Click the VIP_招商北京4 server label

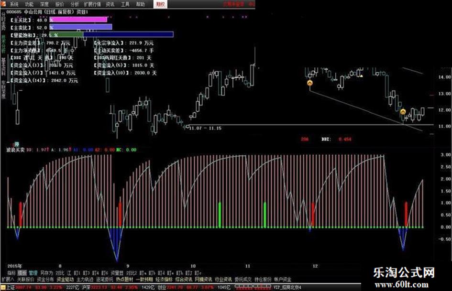pos(287,288)
